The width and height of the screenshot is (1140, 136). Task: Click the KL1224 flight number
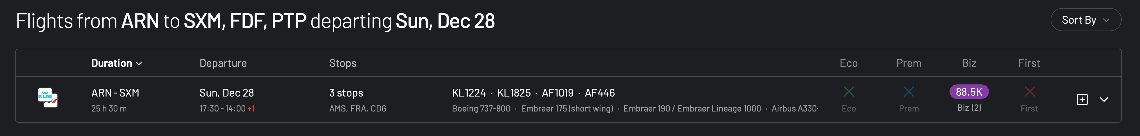(469, 93)
